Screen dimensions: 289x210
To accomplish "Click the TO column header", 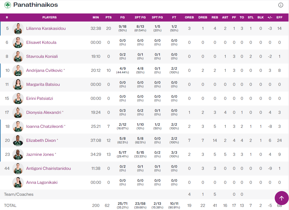I will pyautogui.click(x=242, y=17).
